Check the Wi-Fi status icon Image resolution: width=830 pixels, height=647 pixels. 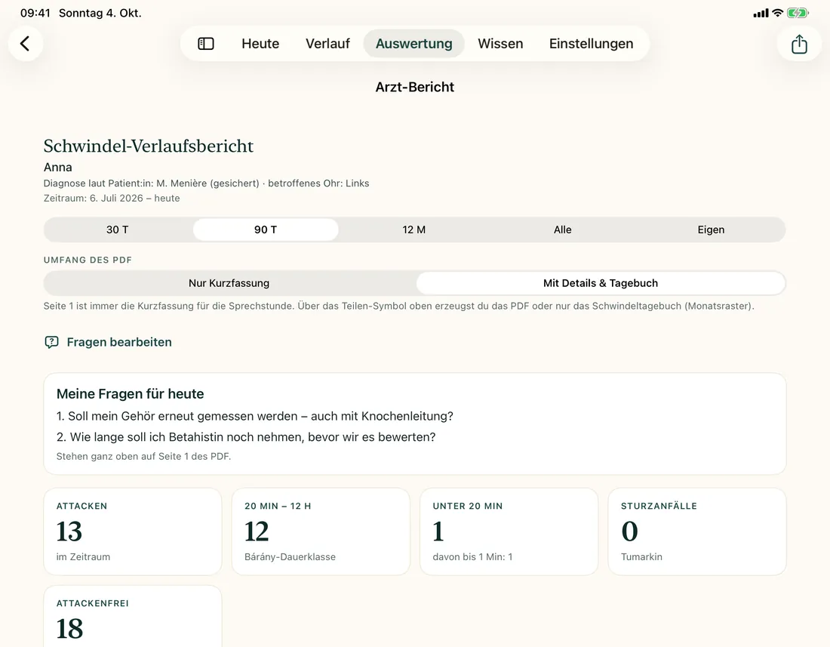click(777, 14)
